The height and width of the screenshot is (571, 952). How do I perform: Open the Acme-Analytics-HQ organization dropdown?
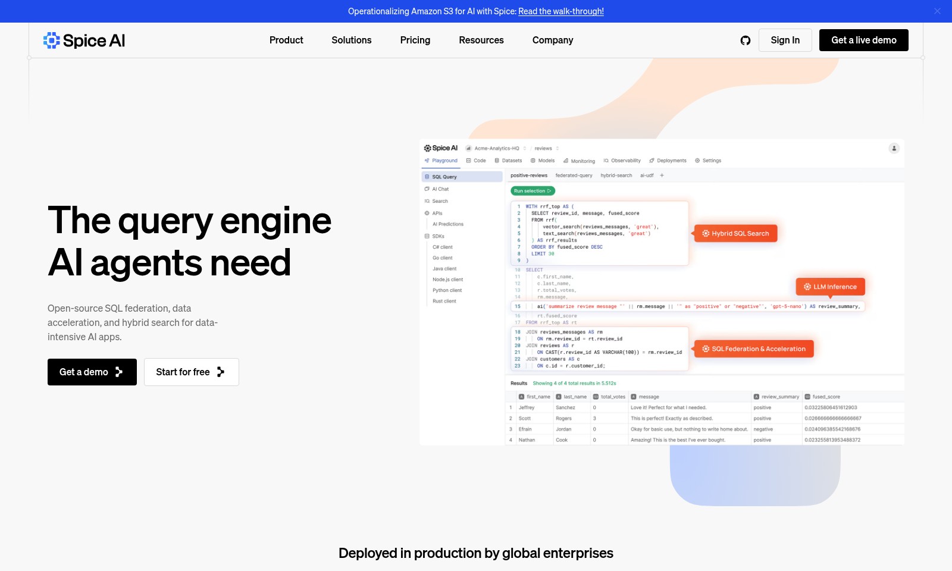tap(496, 149)
